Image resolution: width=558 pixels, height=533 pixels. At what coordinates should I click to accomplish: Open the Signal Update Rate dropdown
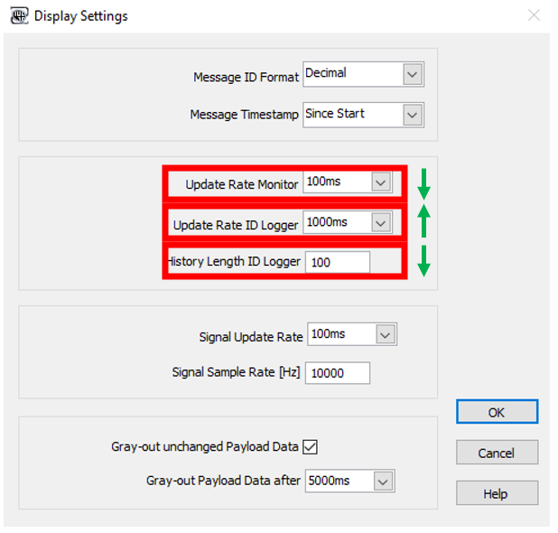[x=386, y=334]
